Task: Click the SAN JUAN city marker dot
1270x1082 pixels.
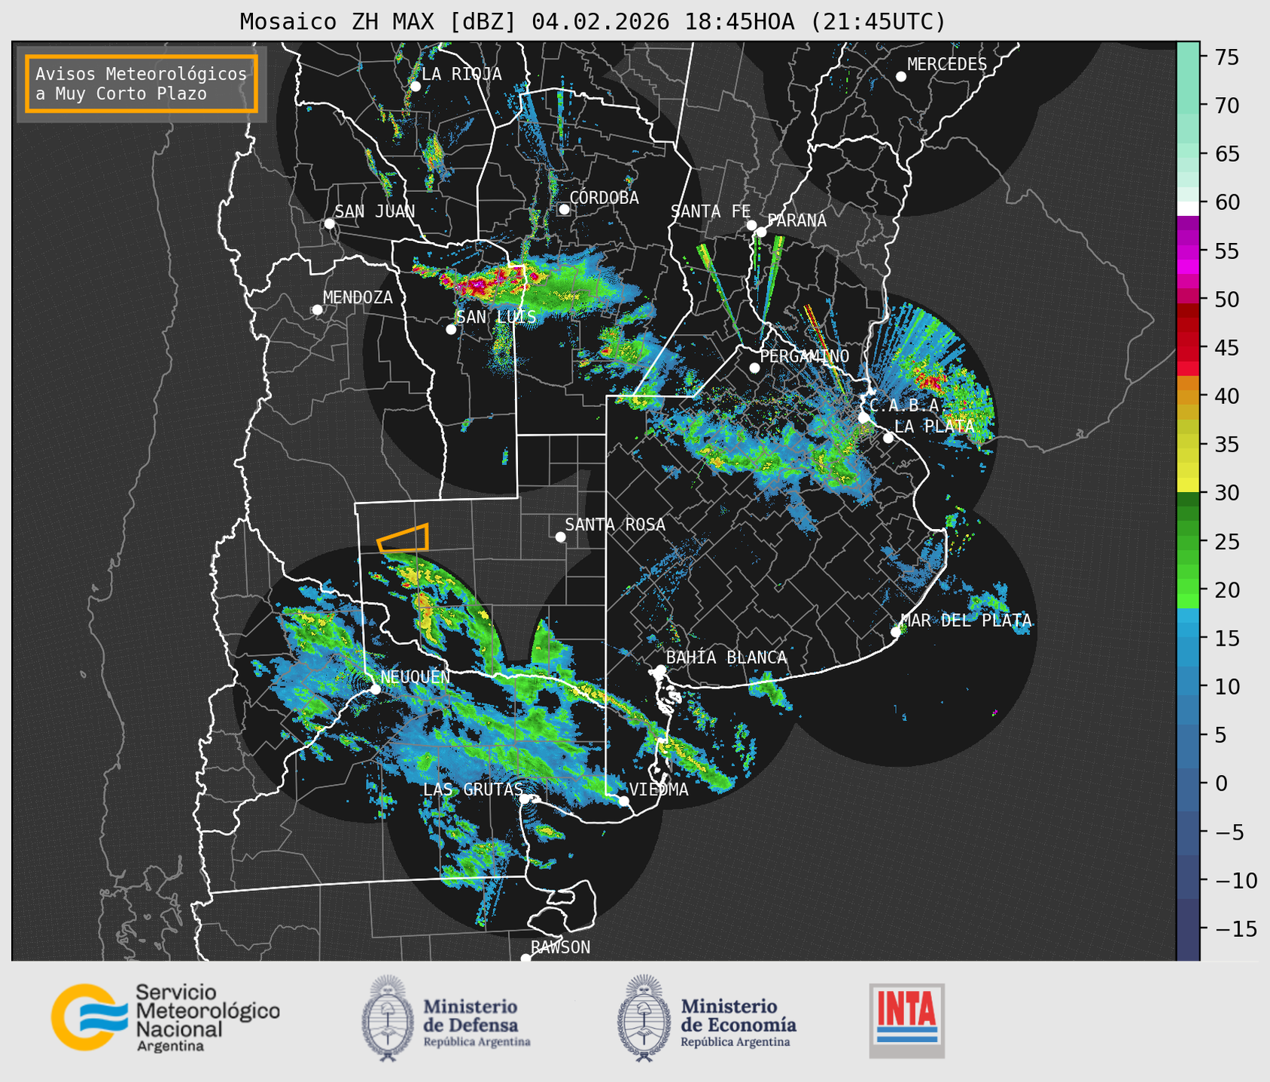Action: click(329, 223)
